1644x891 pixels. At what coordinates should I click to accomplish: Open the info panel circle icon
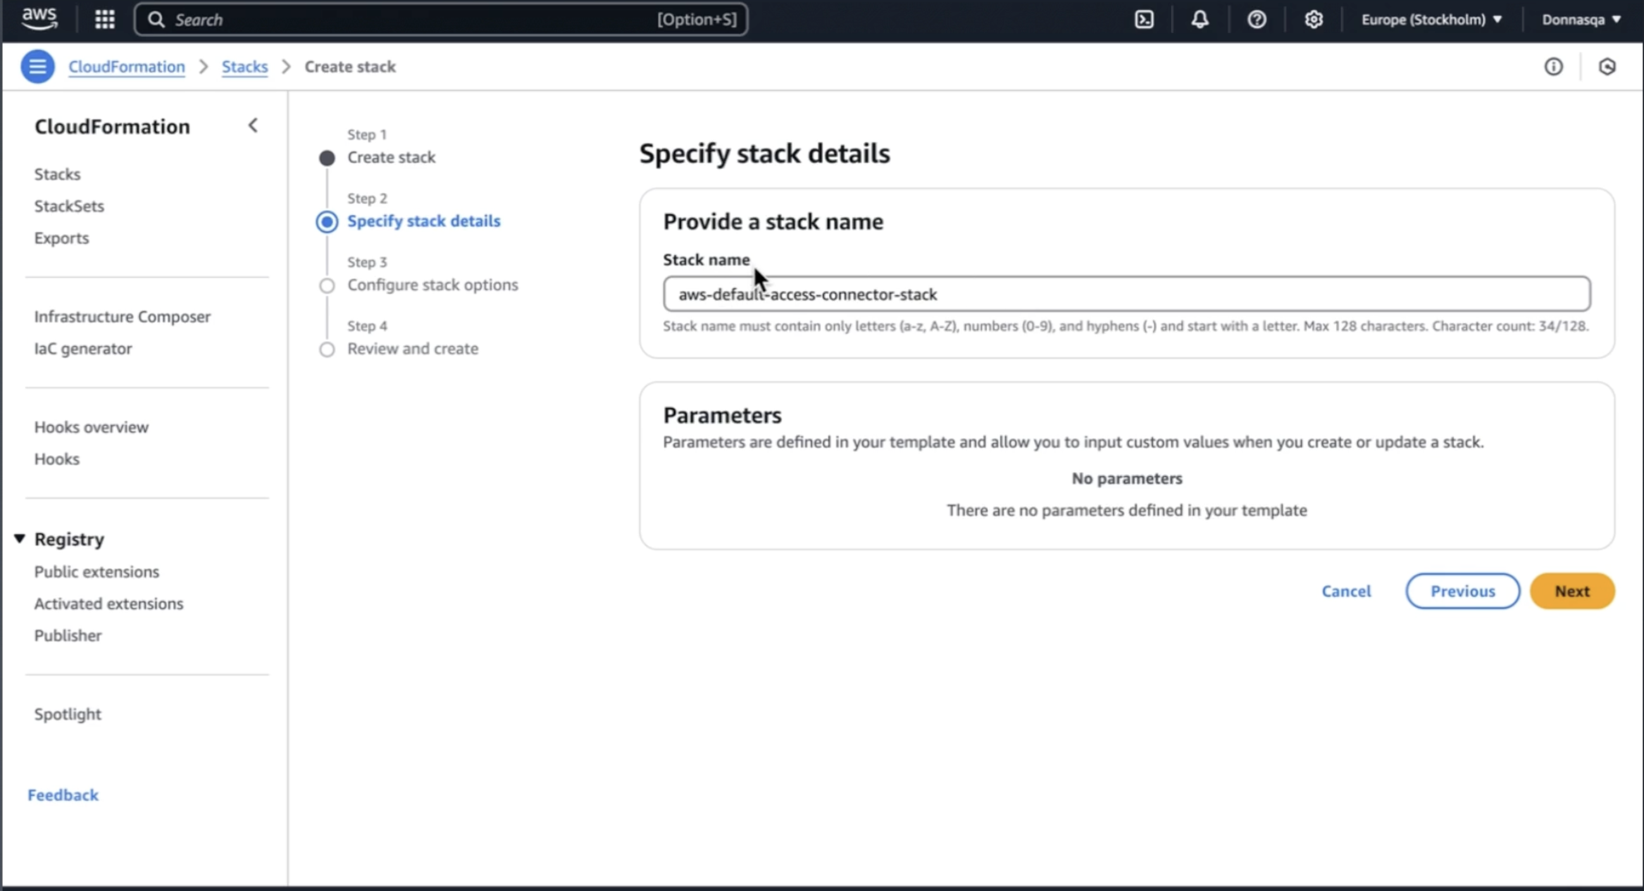click(x=1554, y=66)
